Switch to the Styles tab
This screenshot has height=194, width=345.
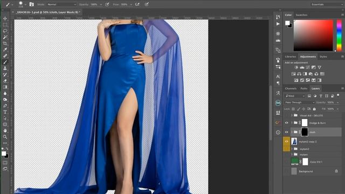pyautogui.click(x=323, y=57)
